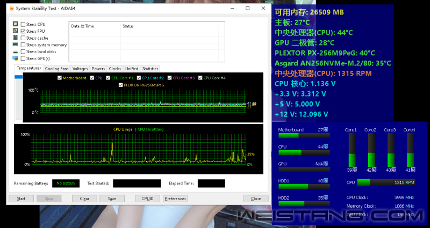Switch to the Cooling Fans tab

[56, 69]
